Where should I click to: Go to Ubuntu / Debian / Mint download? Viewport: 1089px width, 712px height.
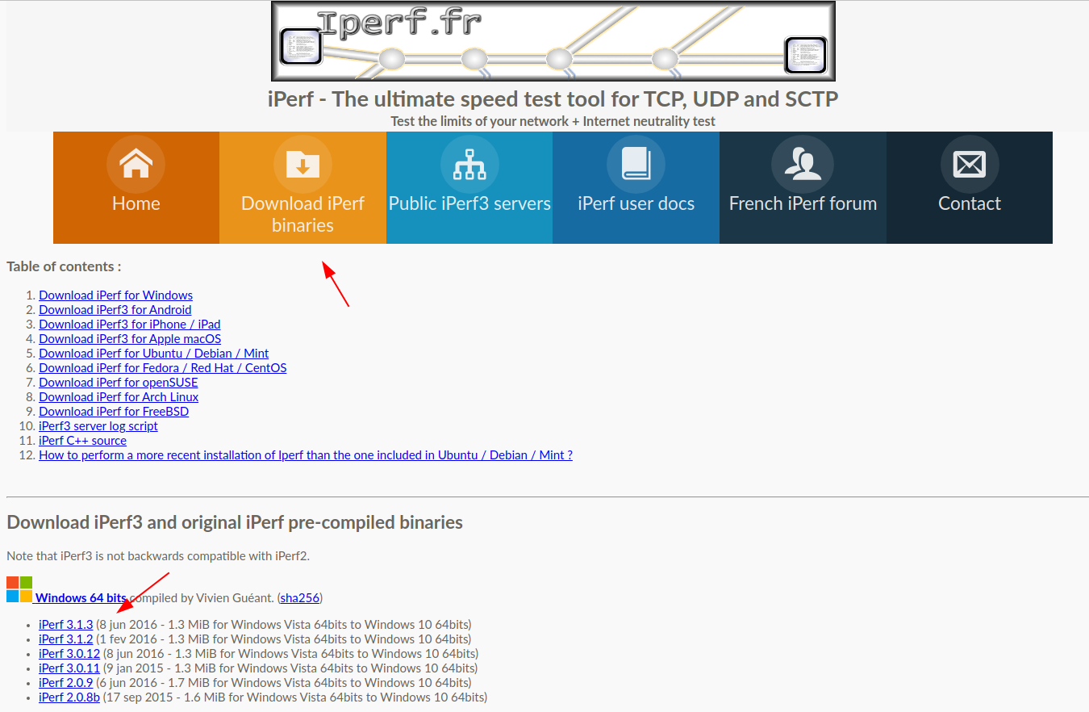point(153,354)
